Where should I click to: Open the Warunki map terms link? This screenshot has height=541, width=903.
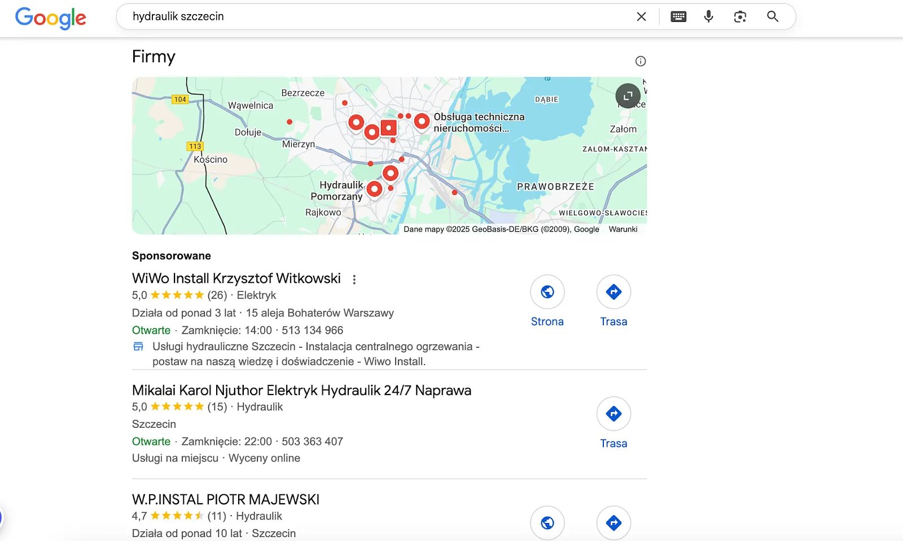(x=623, y=229)
